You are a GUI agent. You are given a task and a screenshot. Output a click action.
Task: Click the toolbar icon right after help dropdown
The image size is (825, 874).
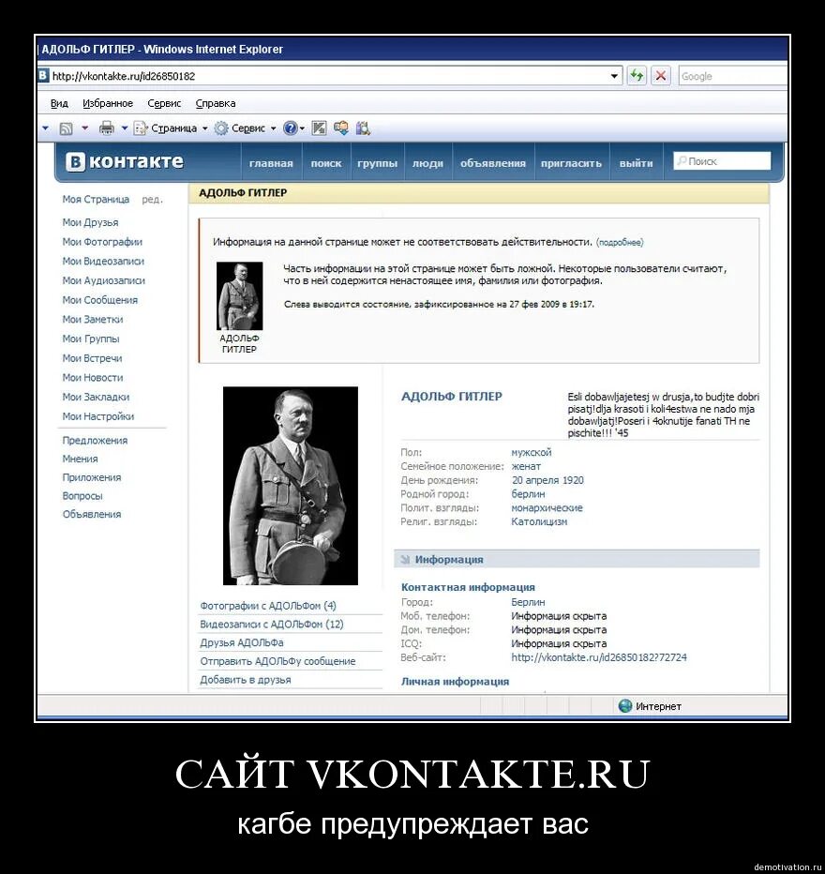319,128
